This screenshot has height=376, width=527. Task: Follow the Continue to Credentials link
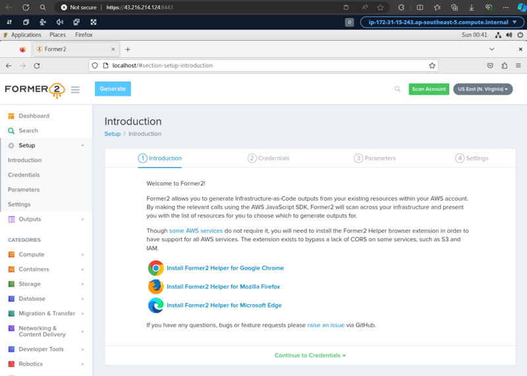click(310, 356)
